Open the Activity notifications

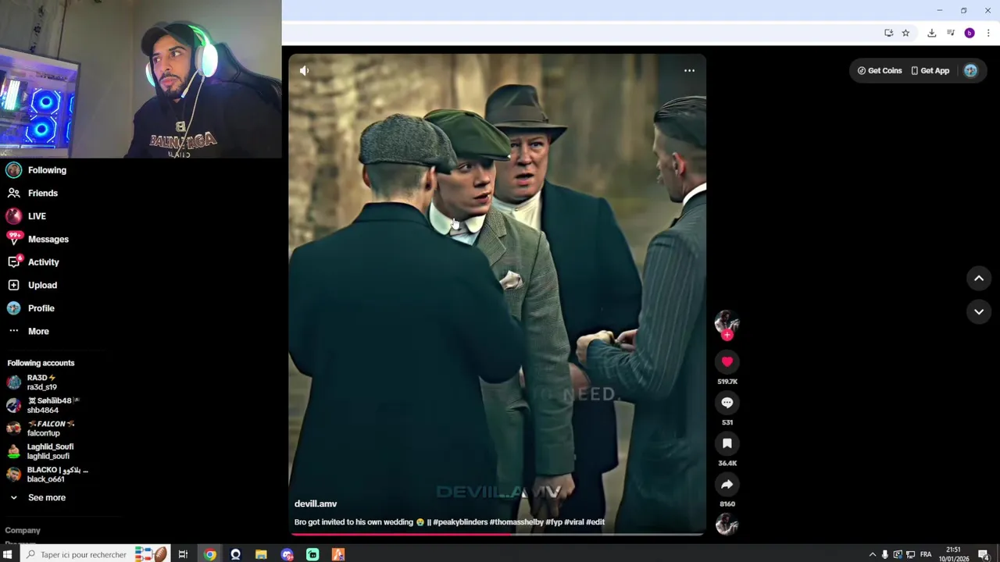tap(33, 262)
